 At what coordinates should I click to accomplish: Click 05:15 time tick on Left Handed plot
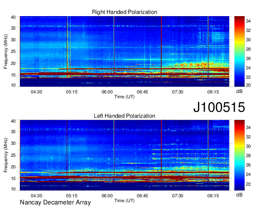[x=72, y=196]
